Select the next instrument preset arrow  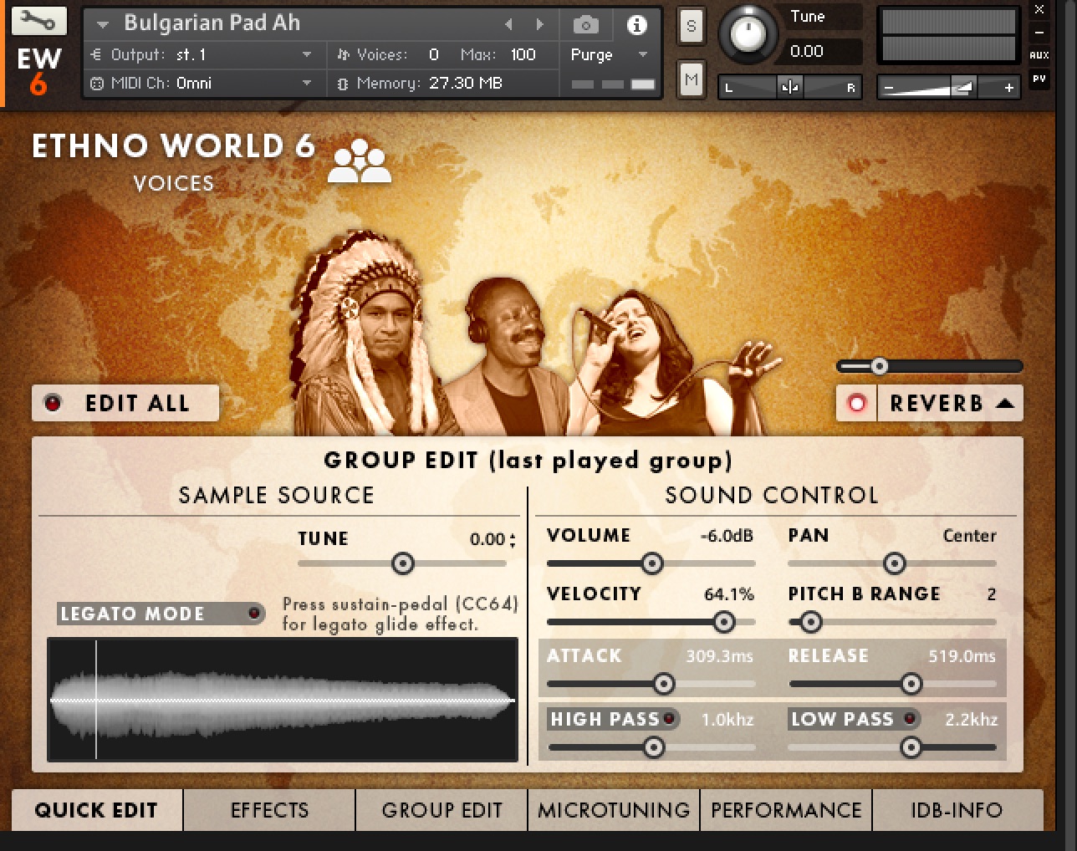pyautogui.click(x=540, y=25)
